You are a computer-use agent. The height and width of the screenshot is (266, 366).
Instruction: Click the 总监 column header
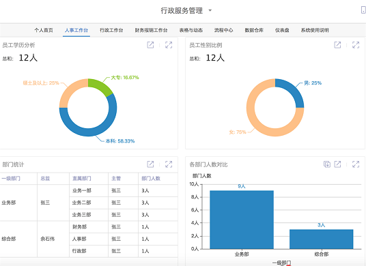[45, 179]
